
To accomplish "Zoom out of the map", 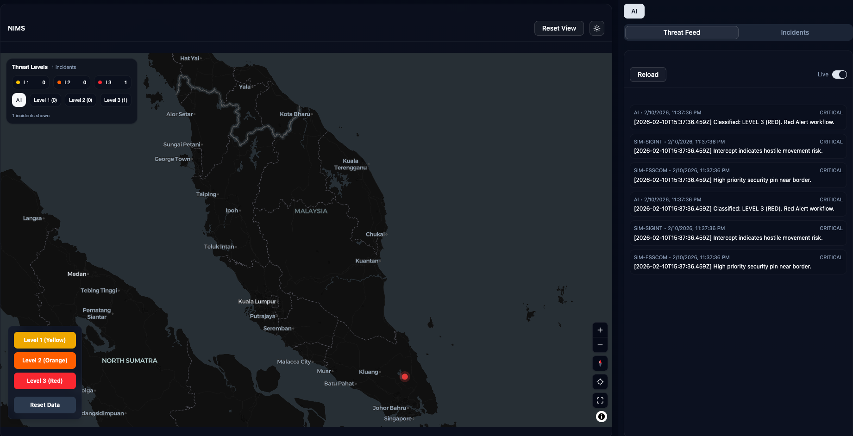I will [x=600, y=345].
